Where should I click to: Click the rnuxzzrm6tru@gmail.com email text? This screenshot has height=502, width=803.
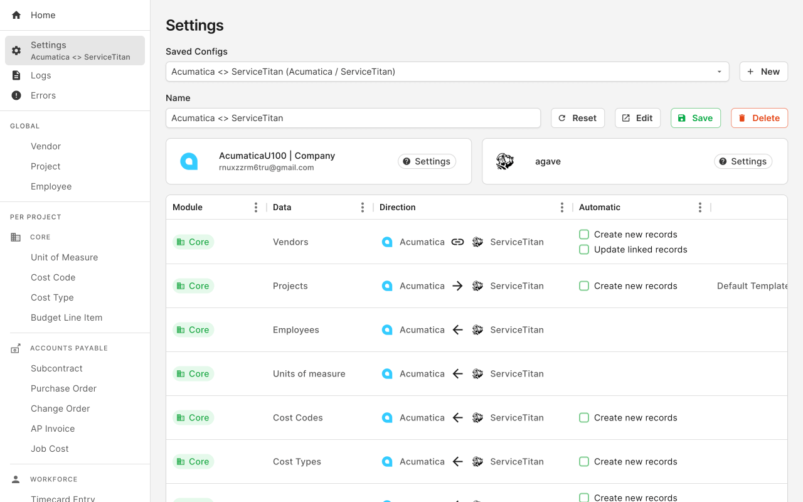266,168
